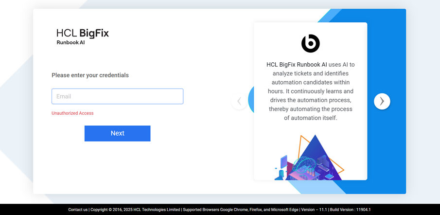Screen dimensions: 440x215
Task: Click the Email input field
Action: click(x=117, y=96)
